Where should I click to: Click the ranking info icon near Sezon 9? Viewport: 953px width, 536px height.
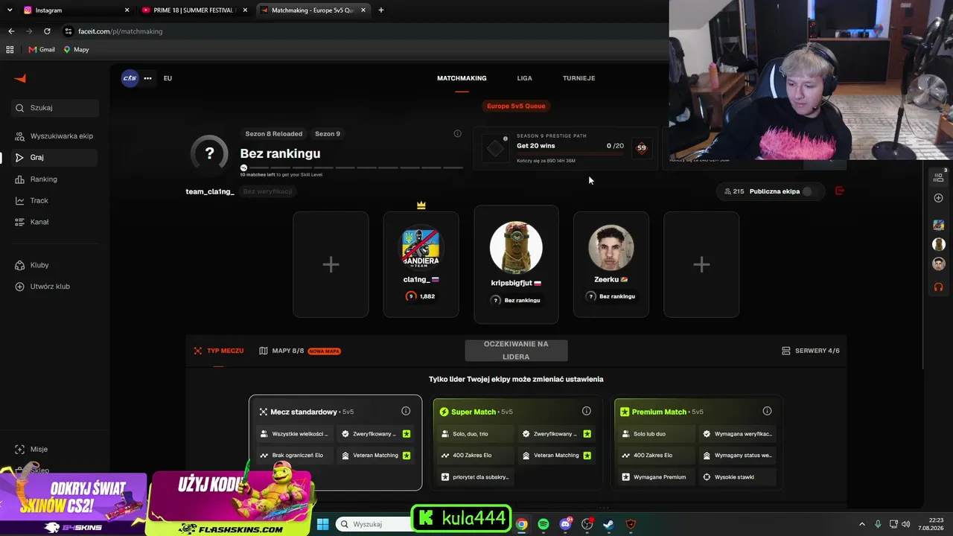click(x=457, y=134)
